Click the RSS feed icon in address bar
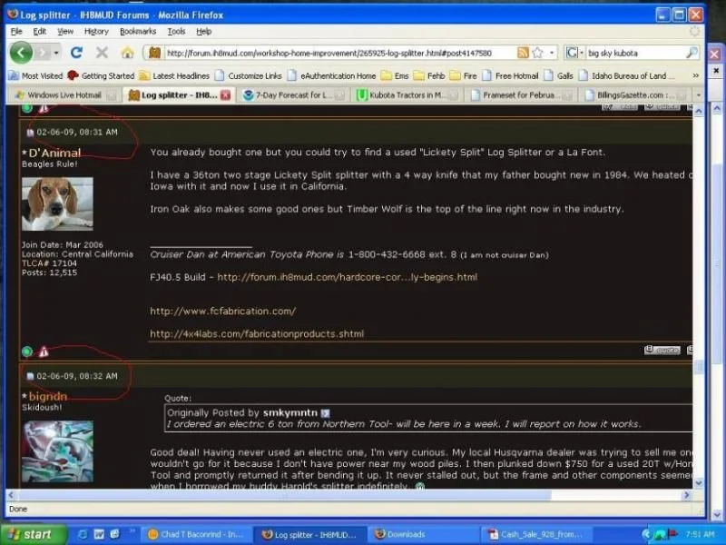The image size is (726, 545). click(523, 53)
